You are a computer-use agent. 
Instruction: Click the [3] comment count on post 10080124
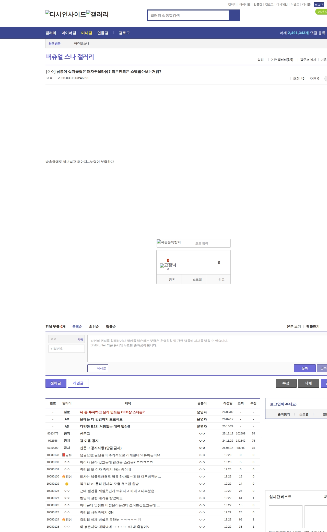139,519
